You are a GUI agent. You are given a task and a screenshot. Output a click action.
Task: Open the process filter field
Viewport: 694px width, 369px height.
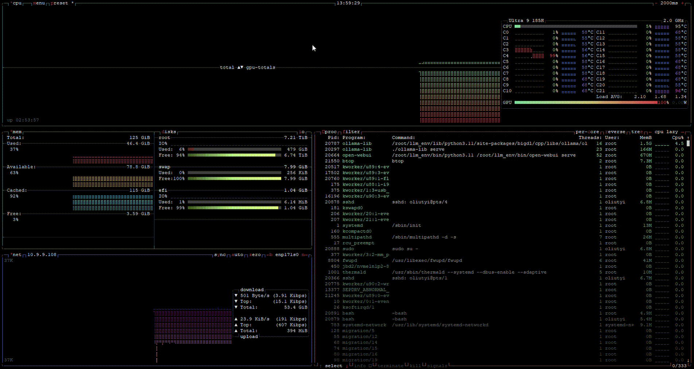tap(351, 132)
